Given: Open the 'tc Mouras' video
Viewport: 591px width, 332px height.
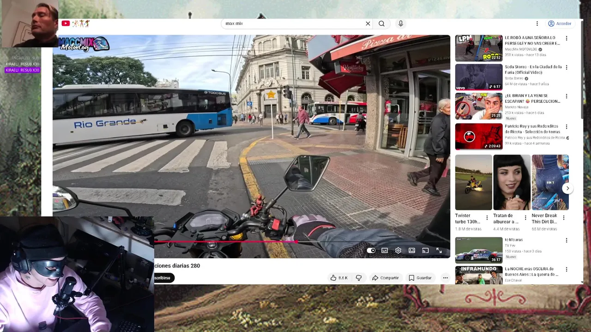Looking at the screenshot, I should click(479, 250).
